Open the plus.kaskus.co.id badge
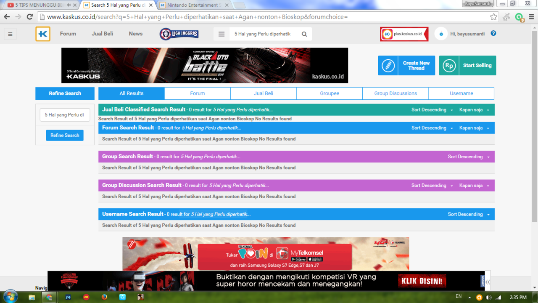The width and height of the screenshot is (538, 303). 404,34
